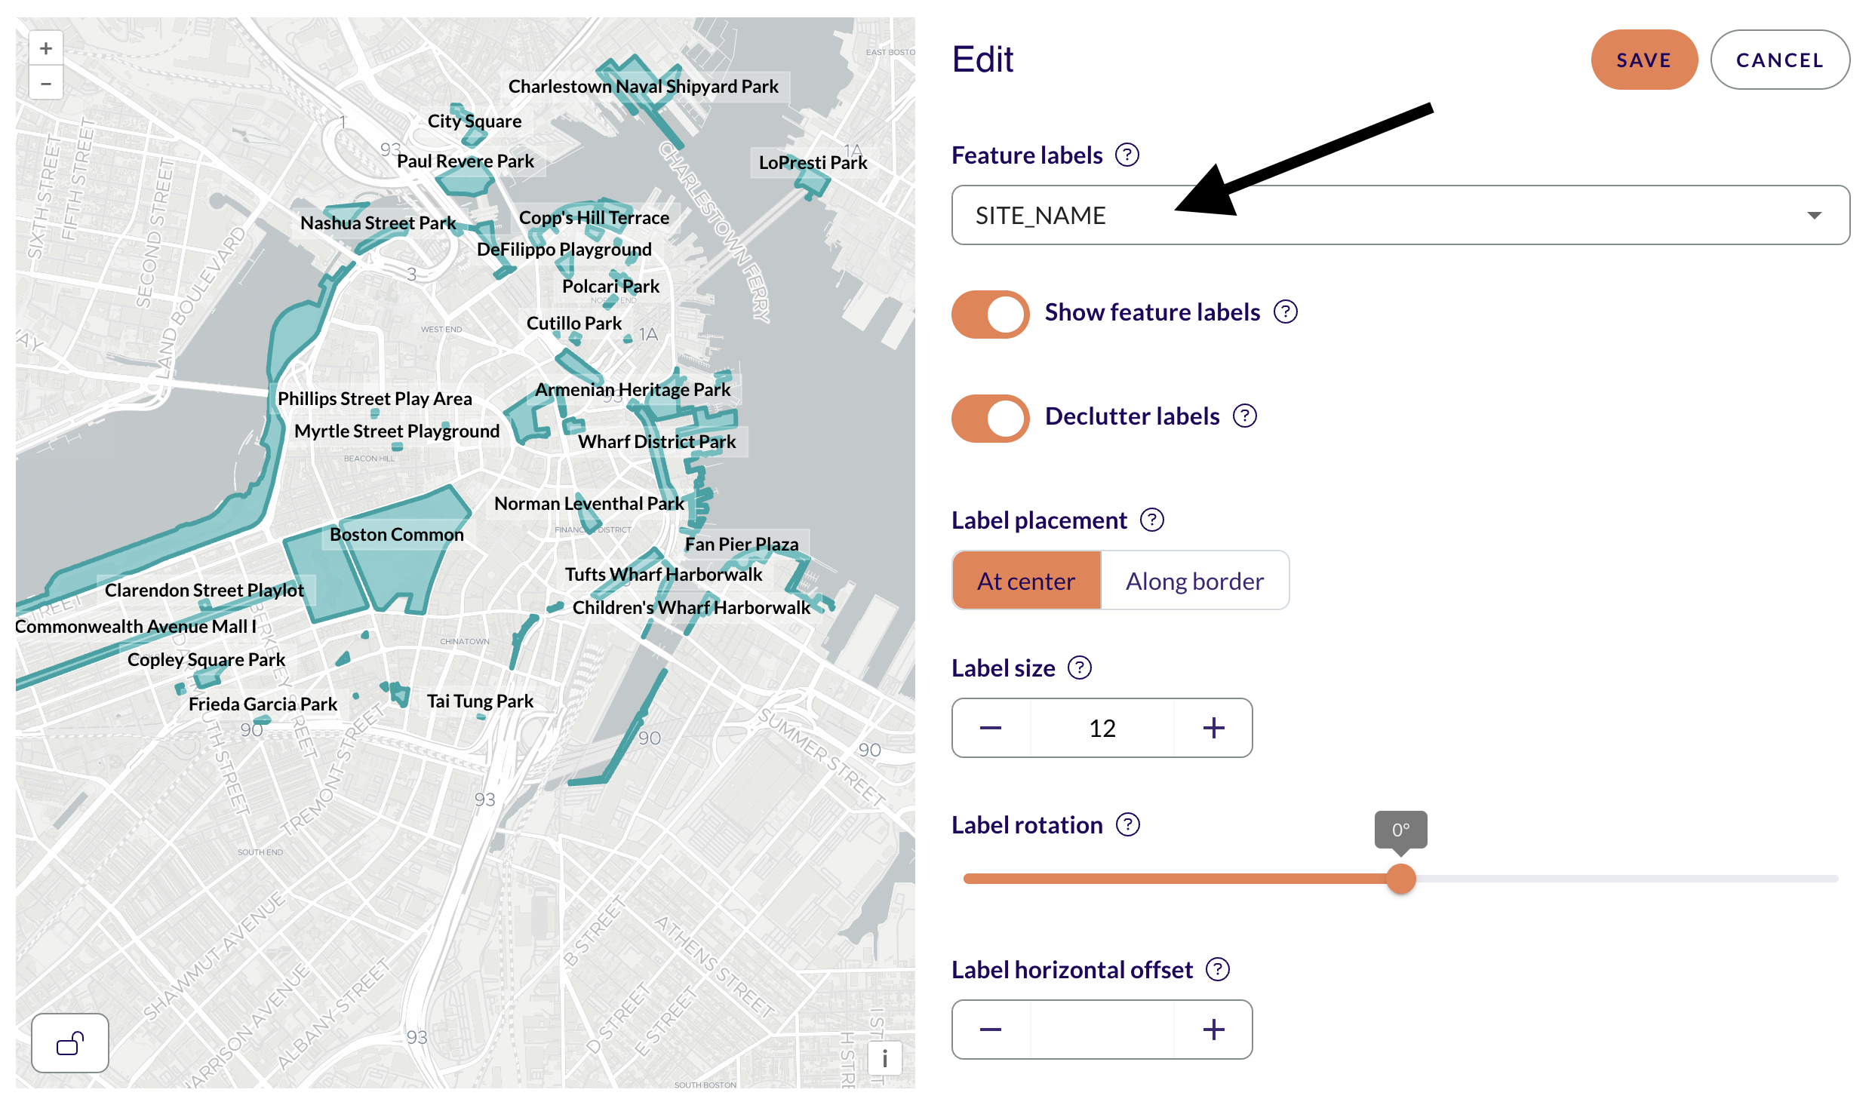Image resolution: width=1875 pixels, height=1114 pixels.
Task: Click the Tufts Wharf Harborwalk label
Action: [664, 574]
